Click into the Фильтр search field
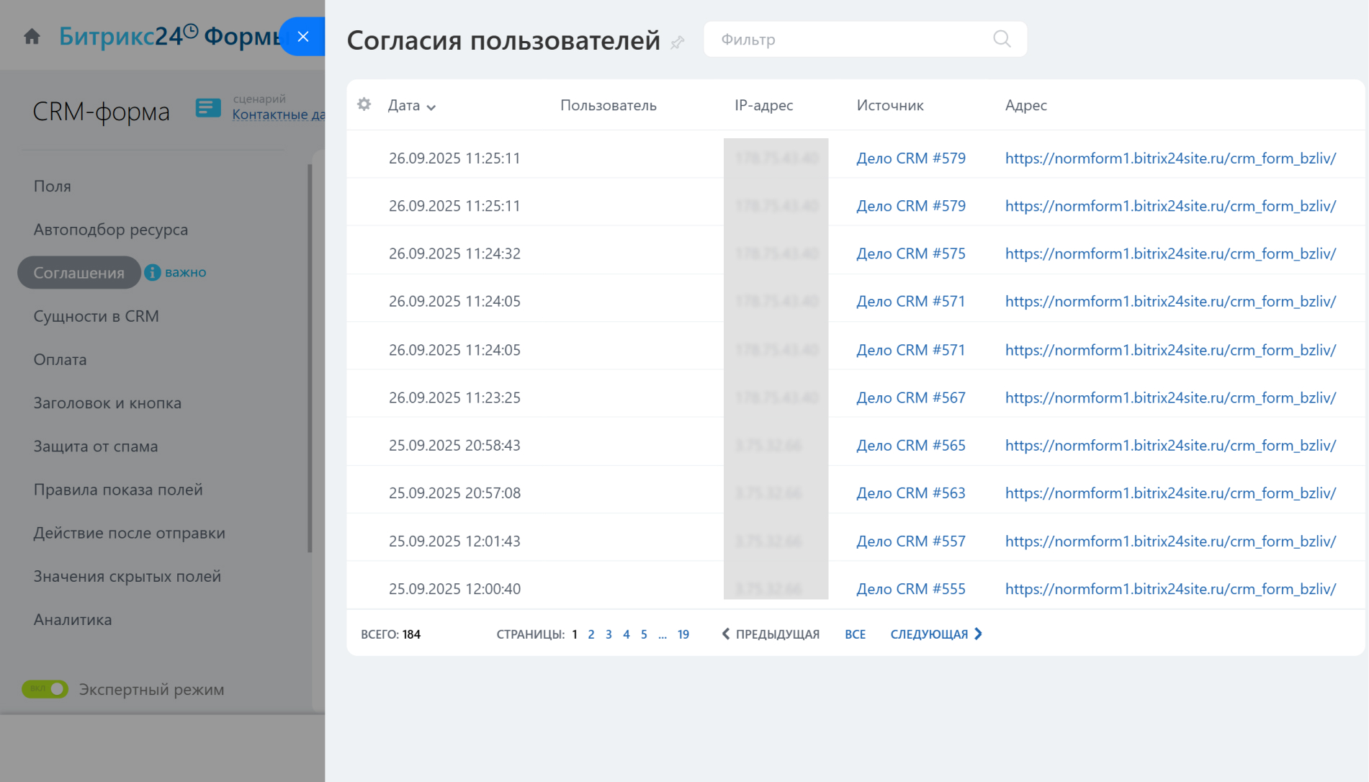 pos(850,40)
